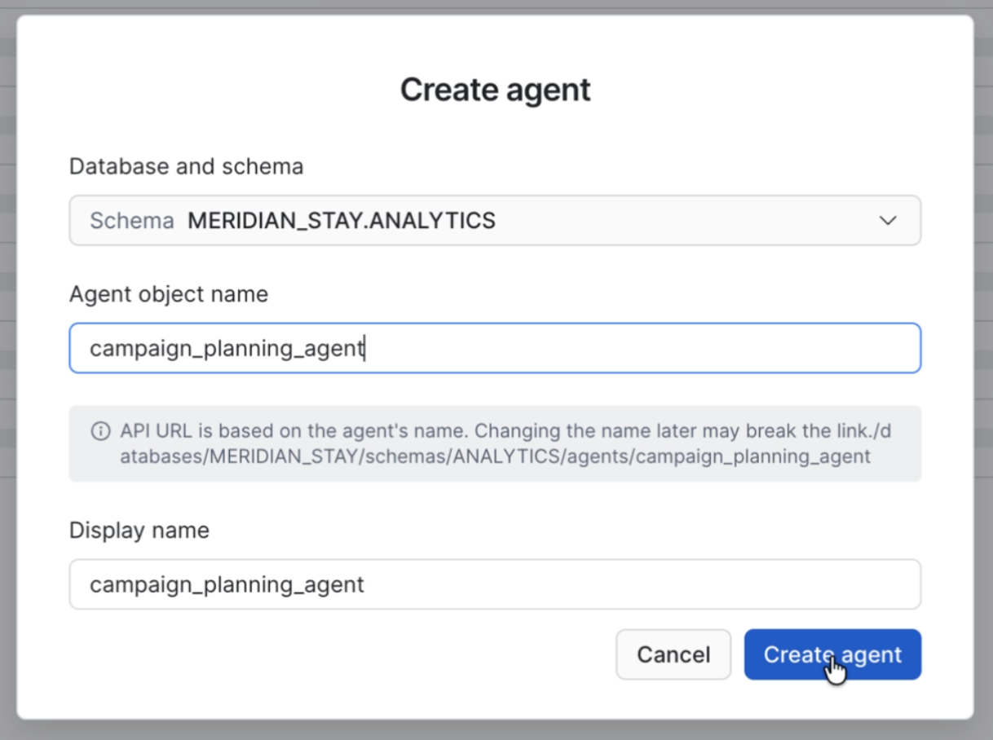Click the schema dropdown chevron arrow
993x740 pixels.
(888, 221)
